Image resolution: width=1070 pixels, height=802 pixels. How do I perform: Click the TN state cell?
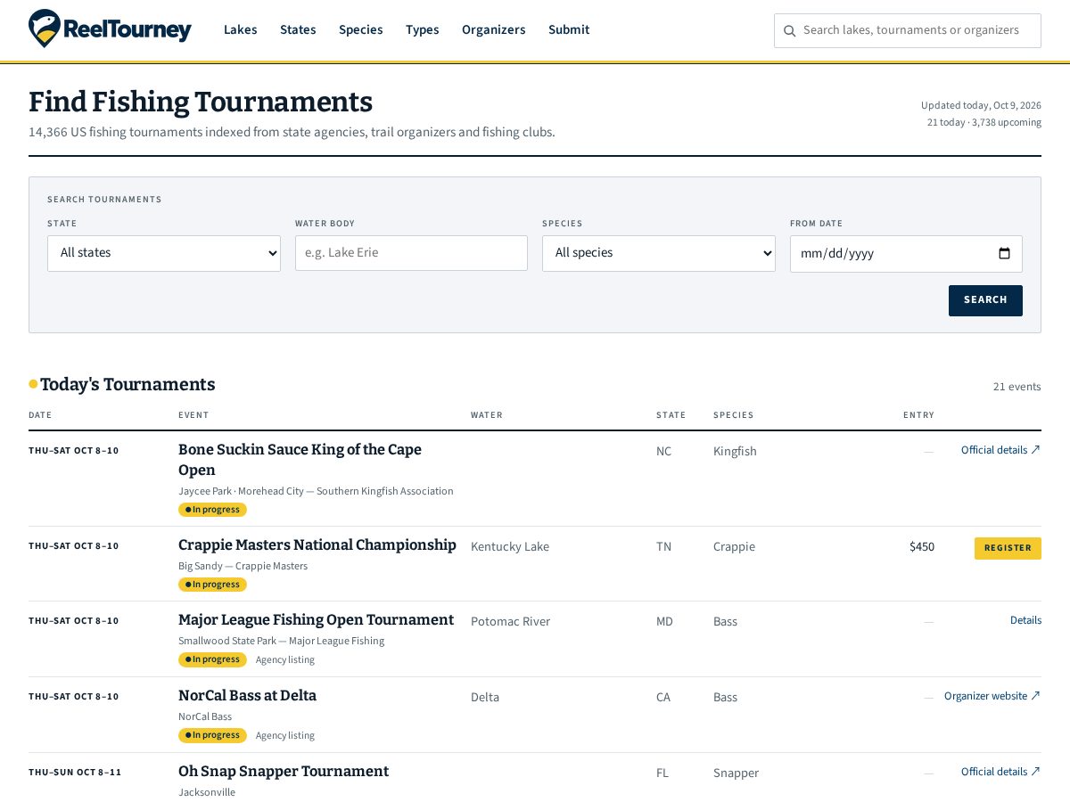click(663, 546)
